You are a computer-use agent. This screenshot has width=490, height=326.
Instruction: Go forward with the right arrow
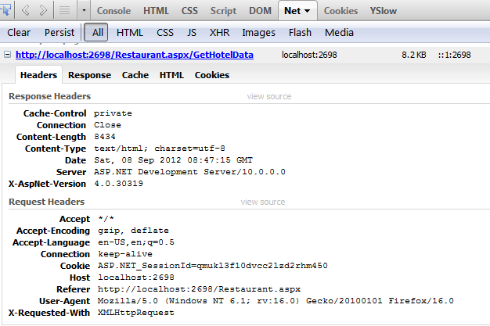coord(43,11)
